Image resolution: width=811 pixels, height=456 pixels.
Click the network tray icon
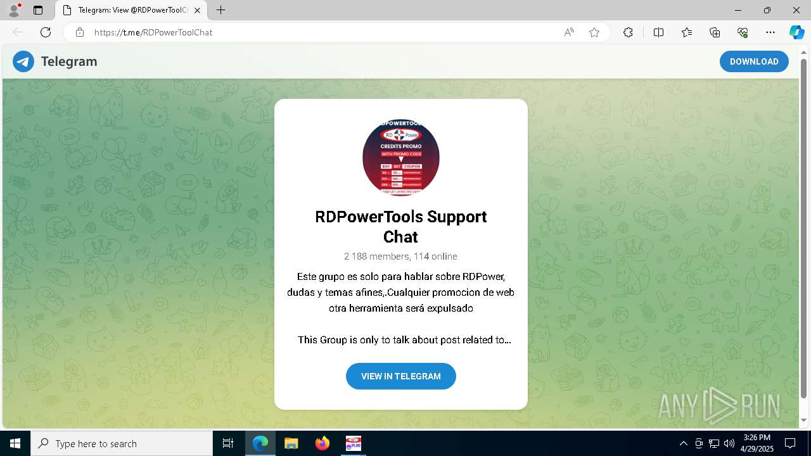(714, 443)
